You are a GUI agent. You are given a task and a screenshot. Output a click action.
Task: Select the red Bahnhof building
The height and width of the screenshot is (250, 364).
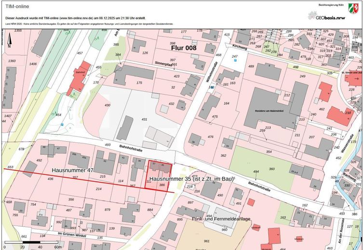click(78, 78)
